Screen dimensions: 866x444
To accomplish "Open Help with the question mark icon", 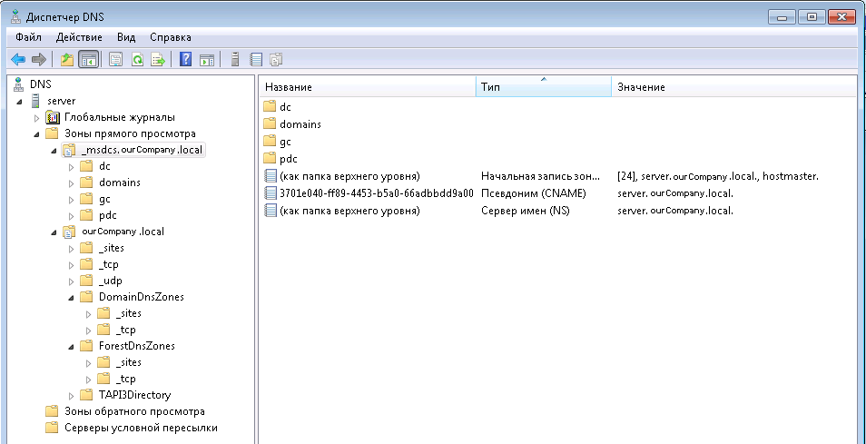I will 185,60.
